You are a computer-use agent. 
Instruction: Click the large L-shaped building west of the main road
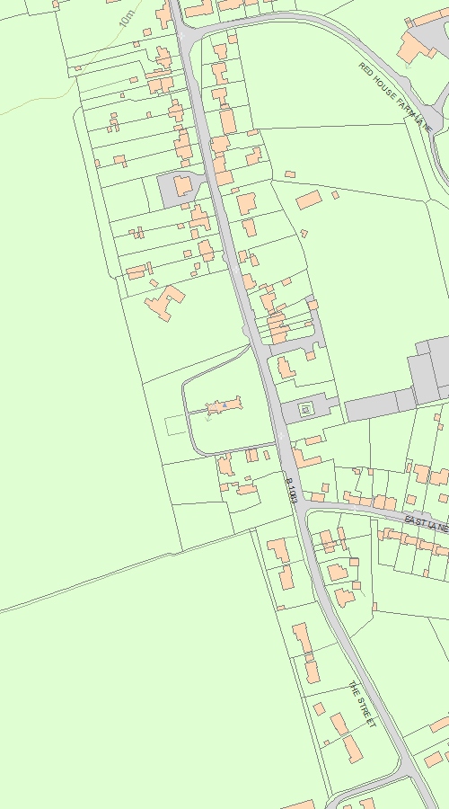pos(165,303)
